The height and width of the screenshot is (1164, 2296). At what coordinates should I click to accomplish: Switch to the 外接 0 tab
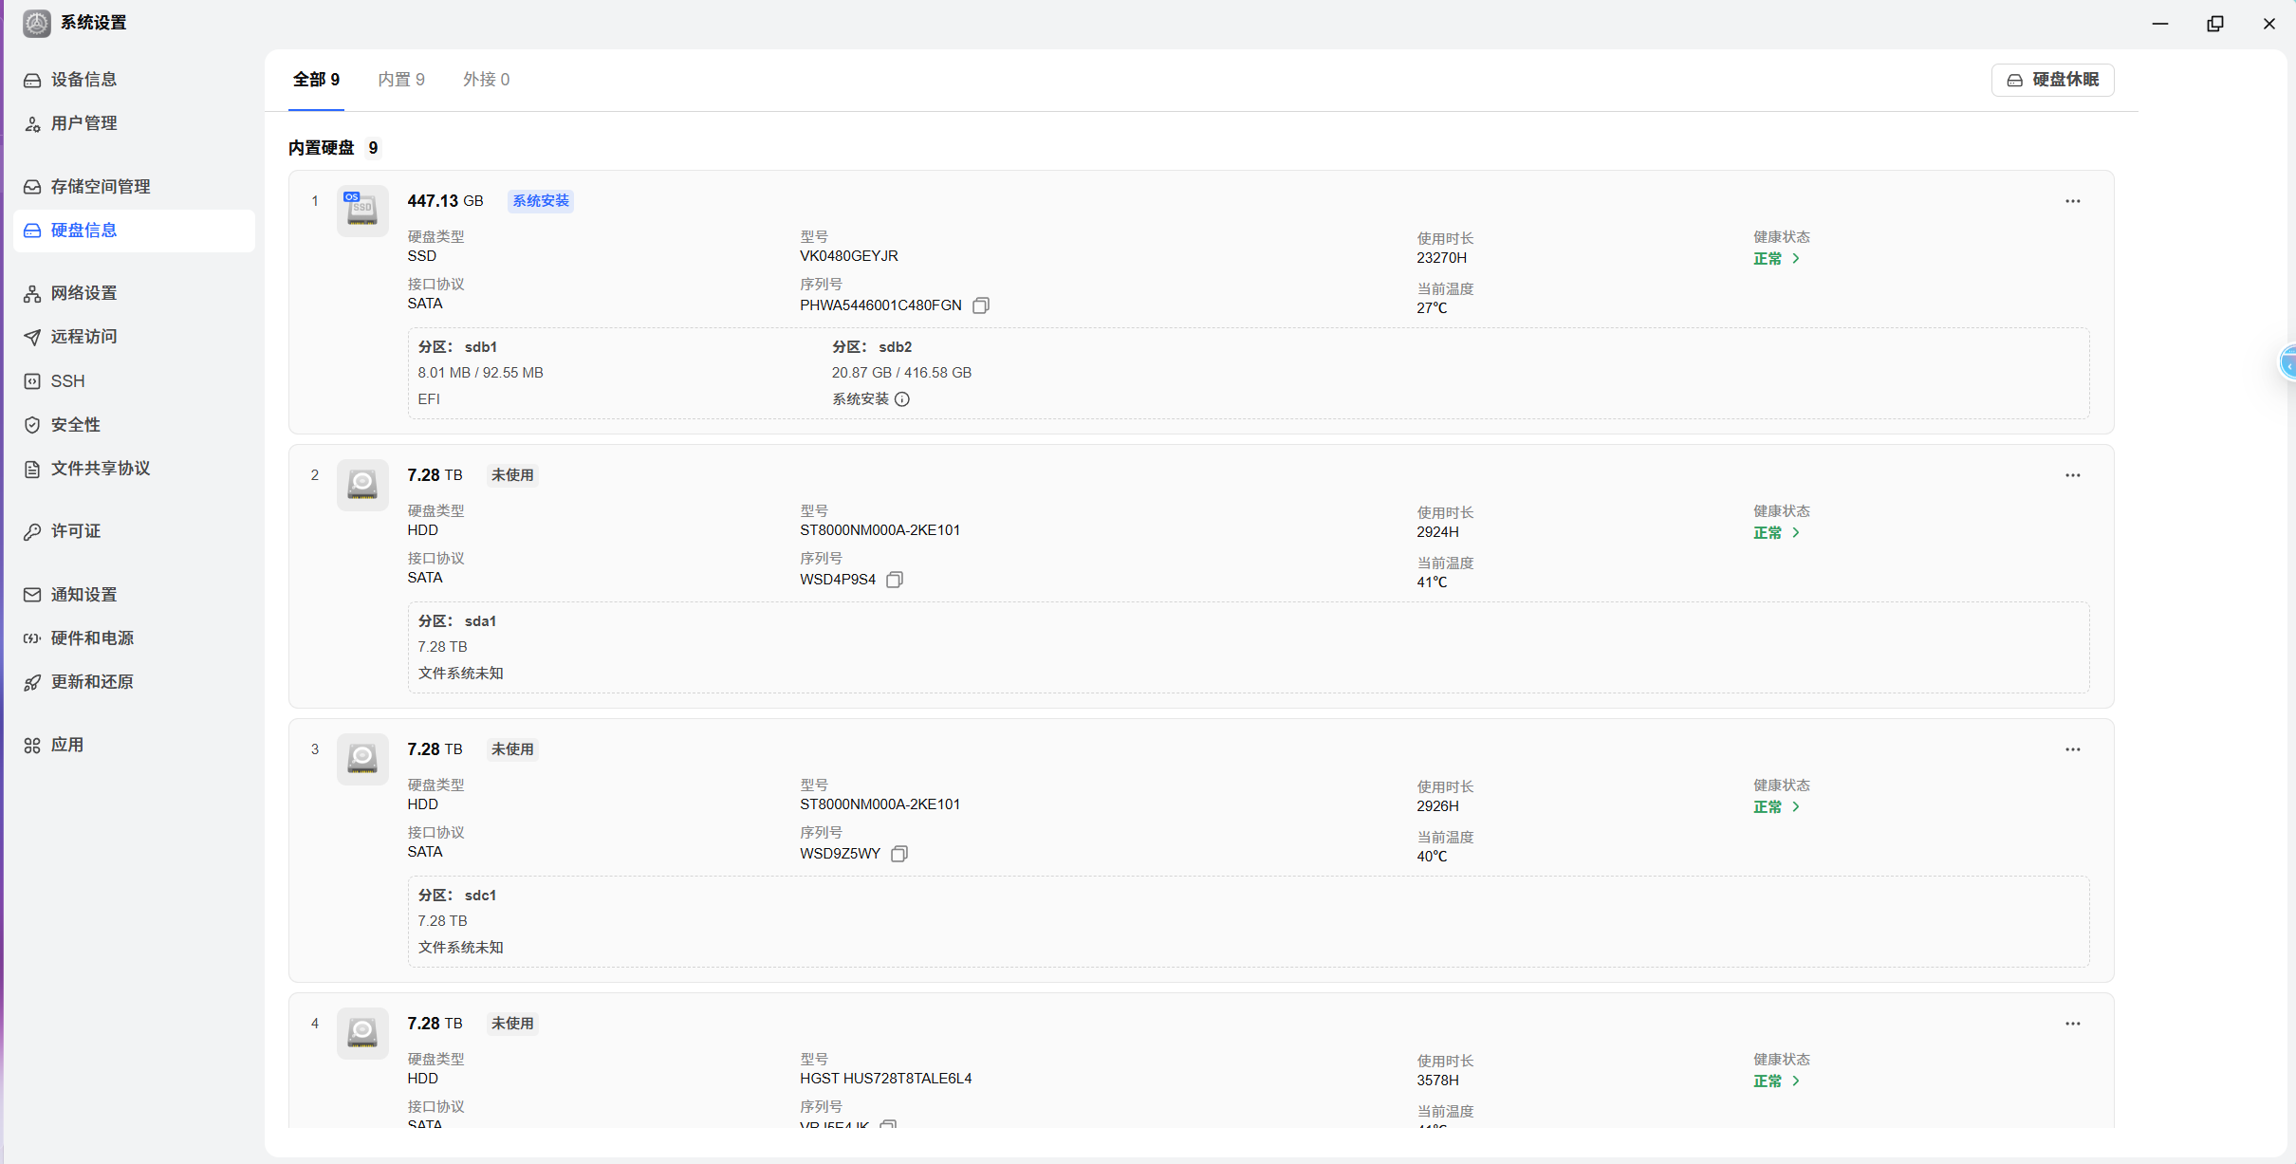tap(486, 80)
